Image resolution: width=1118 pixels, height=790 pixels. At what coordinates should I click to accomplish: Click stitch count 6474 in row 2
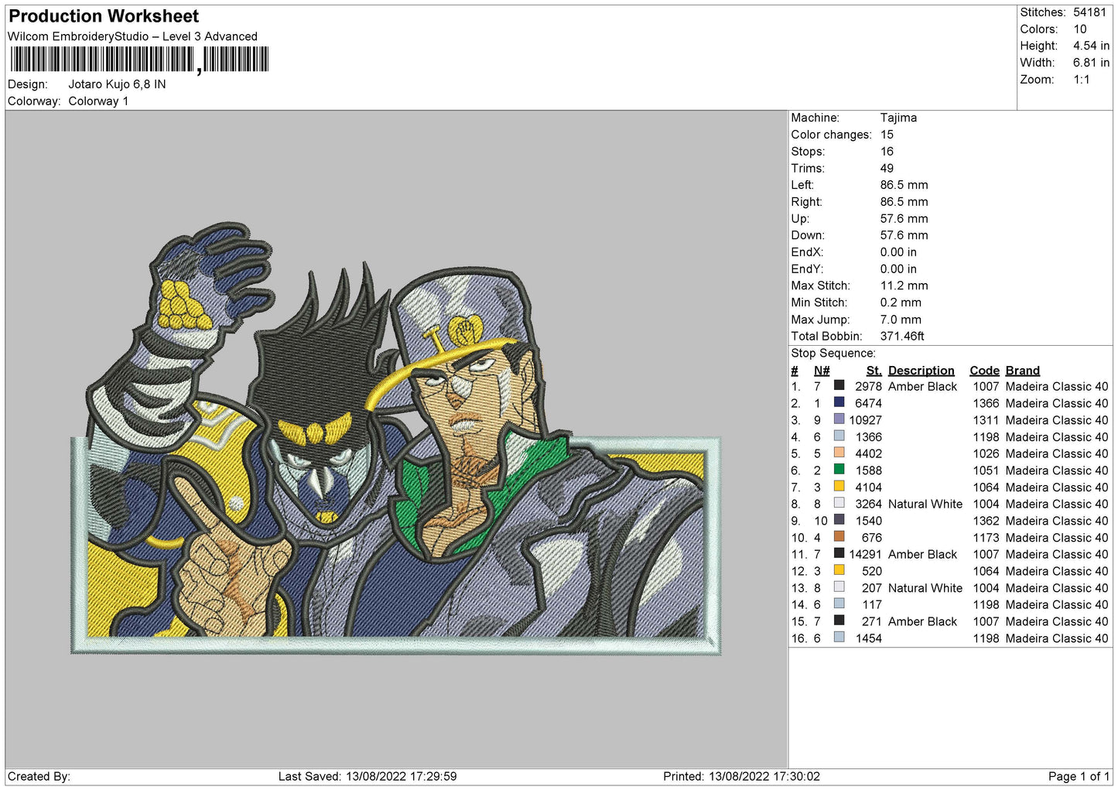[868, 403]
